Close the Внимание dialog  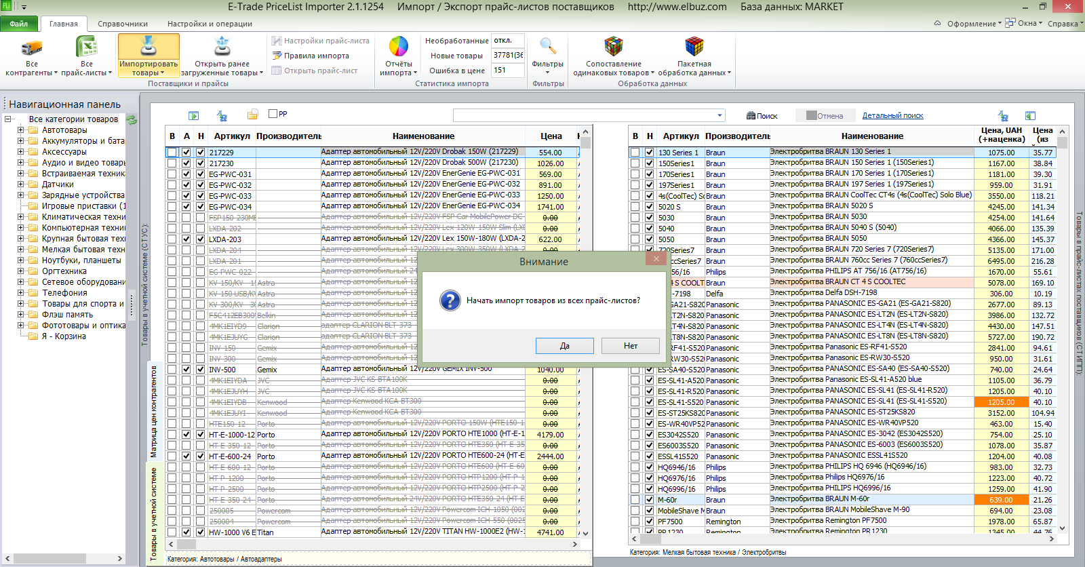pos(656,258)
